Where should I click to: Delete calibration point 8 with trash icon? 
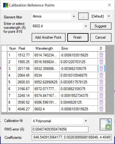click(101, 102)
